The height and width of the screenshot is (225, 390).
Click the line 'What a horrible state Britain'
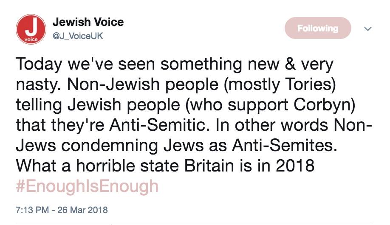click(125, 166)
